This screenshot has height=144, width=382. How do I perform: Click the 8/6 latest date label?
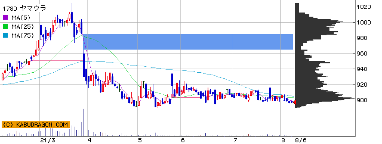pos(300,140)
